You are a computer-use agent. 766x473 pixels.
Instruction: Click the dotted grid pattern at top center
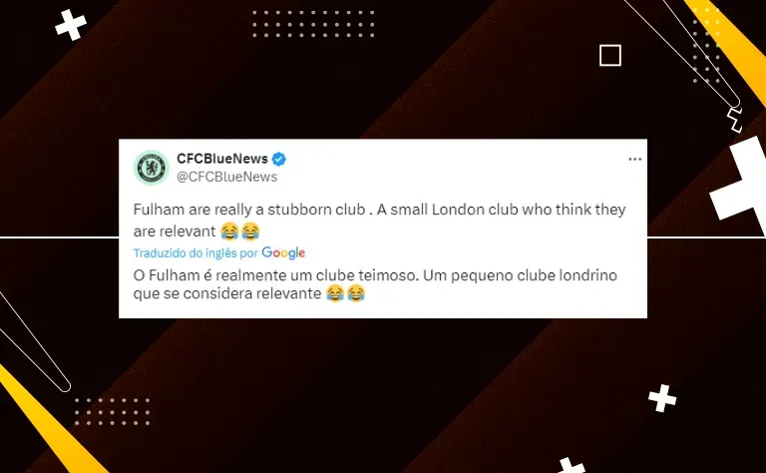[x=313, y=24]
